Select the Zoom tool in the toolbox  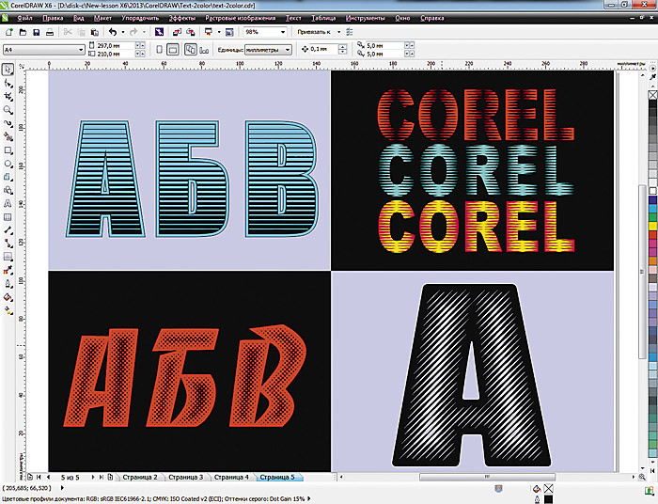coord(8,110)
